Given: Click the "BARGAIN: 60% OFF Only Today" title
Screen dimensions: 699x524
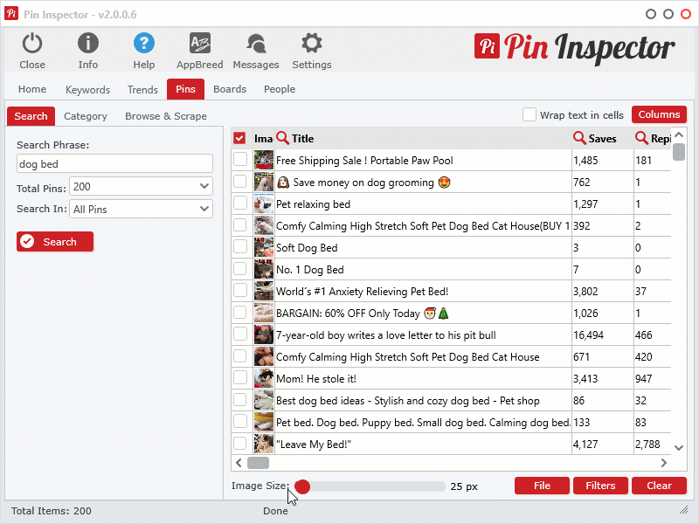Looking at the screenshot, I should tap(362, 314).
